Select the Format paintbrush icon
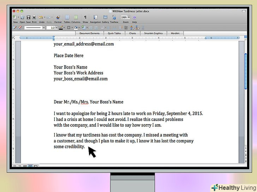Screen dimensions: 257x192 (58, 17)
